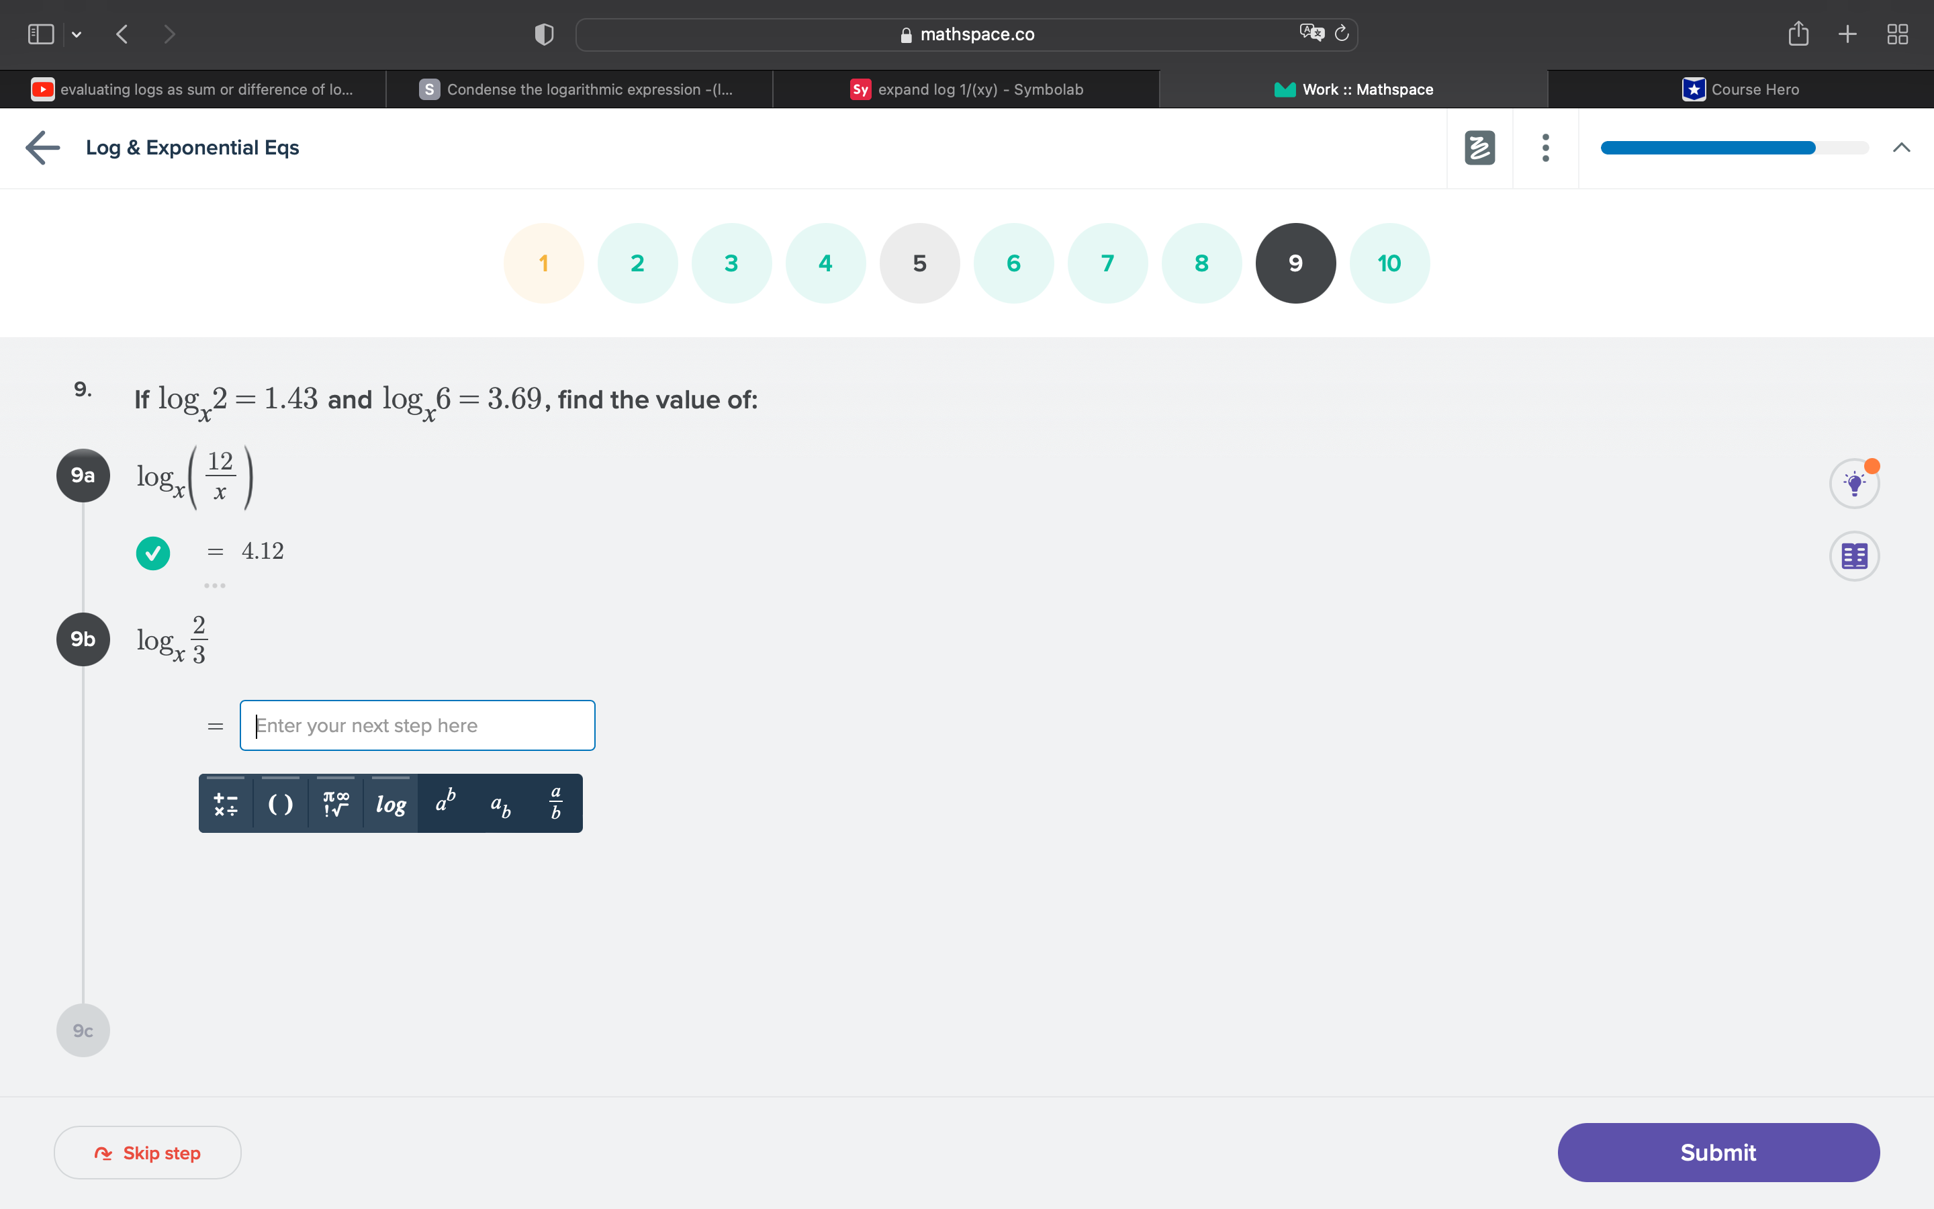This screenshot has width=1934, height=1209.
Task: Open the lesson textbook icon
Action: click(x=1854, y=555)
